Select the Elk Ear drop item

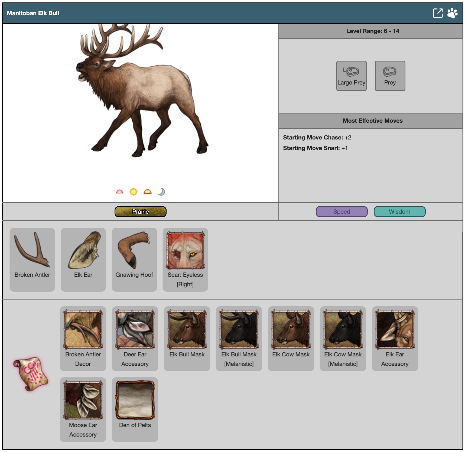tap(83, 259)
